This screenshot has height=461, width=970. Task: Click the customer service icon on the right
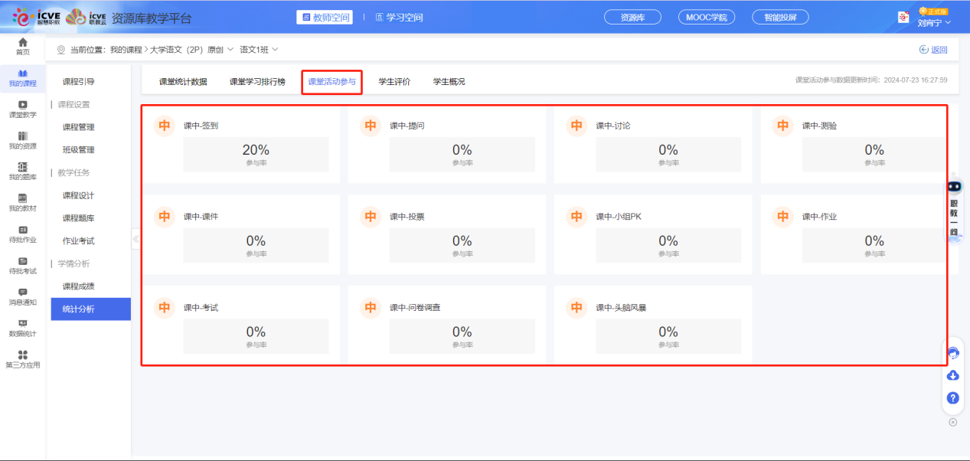pyautogui.click(x=952, y=353)
